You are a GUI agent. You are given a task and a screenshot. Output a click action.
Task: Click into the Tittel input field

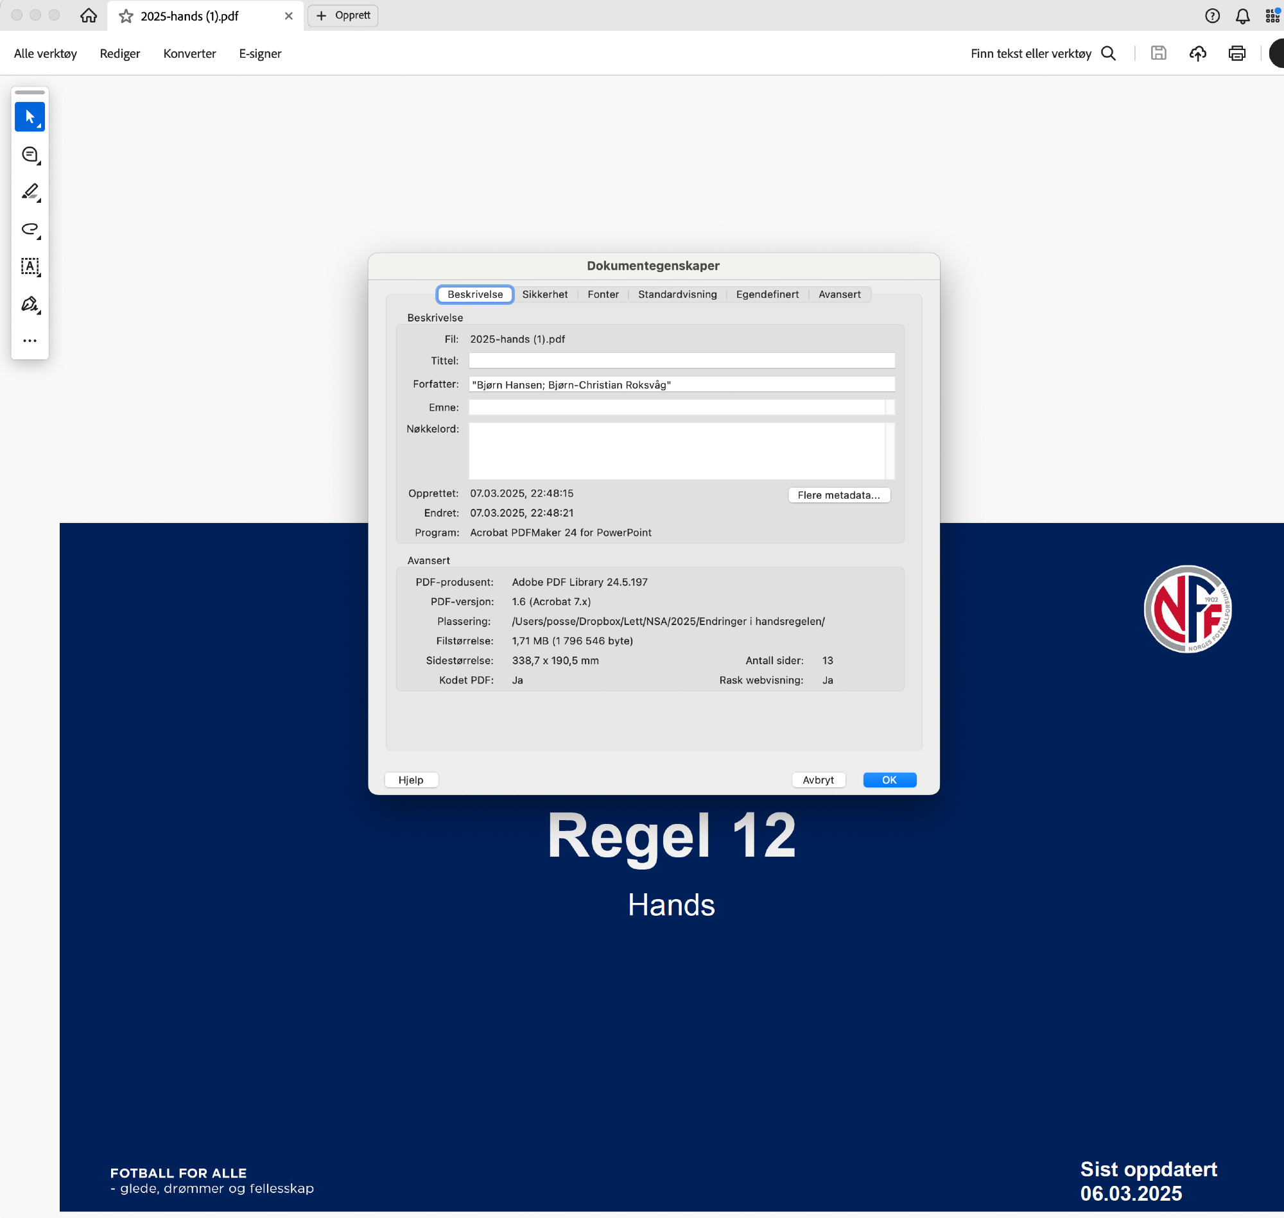(x=681, y=361)
